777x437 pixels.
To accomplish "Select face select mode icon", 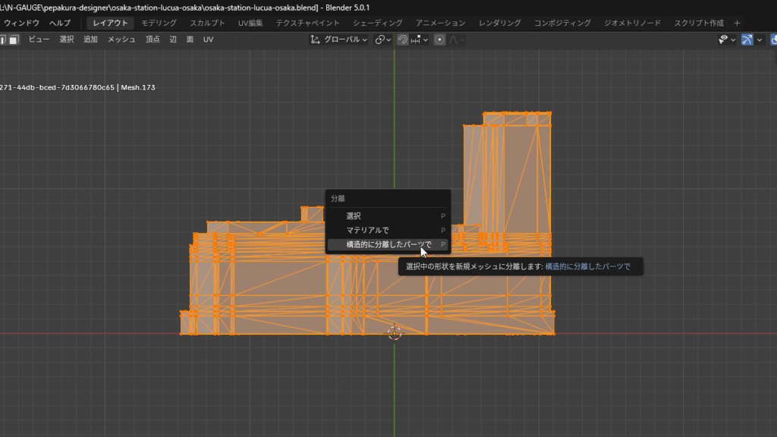I will pos(14,39).
